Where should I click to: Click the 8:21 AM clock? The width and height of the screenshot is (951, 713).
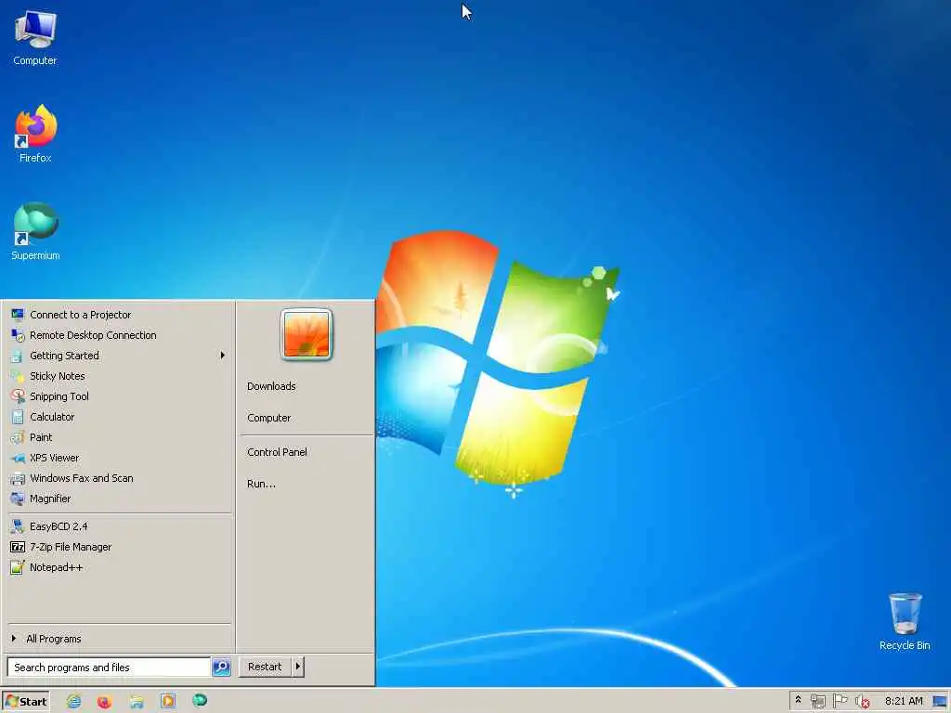click(903, 701)
